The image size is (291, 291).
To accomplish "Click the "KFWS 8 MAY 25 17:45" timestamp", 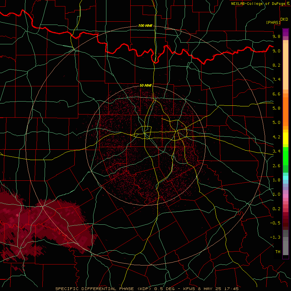I will (x=211, y=289).
